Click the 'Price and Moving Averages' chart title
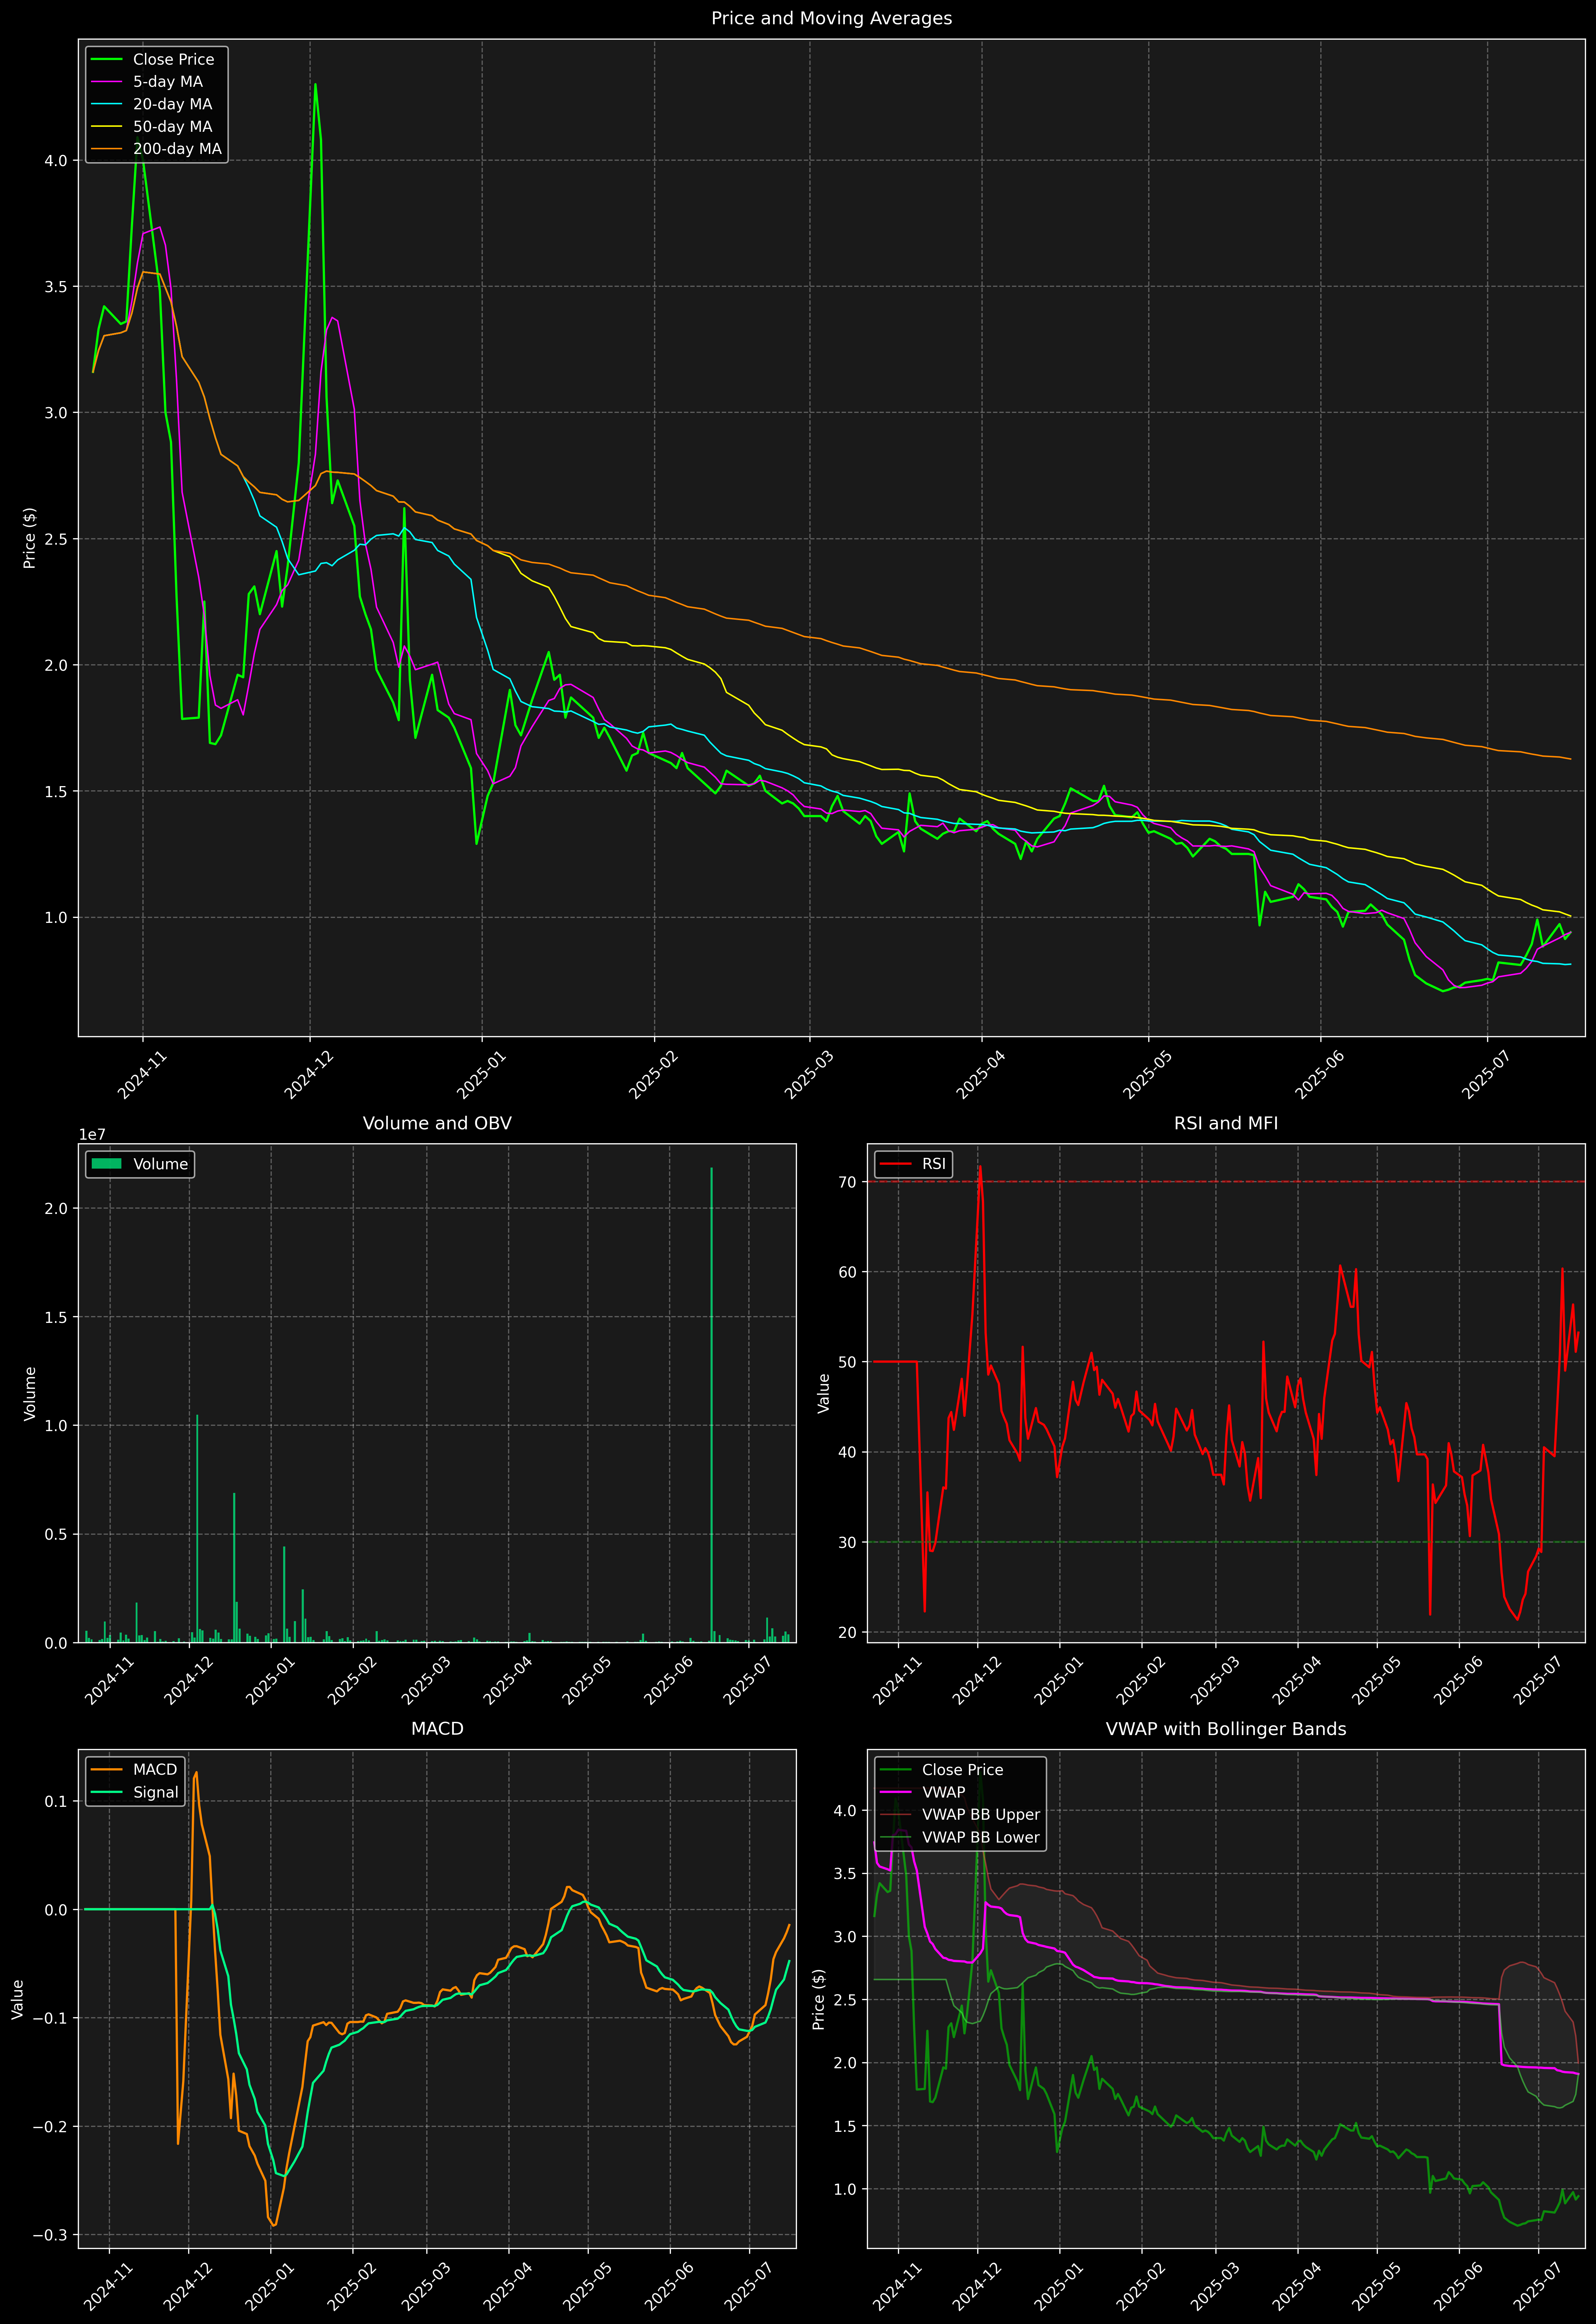This screenshot has width=1596, height=2324. pyautogui.click(x=831, y=18)
